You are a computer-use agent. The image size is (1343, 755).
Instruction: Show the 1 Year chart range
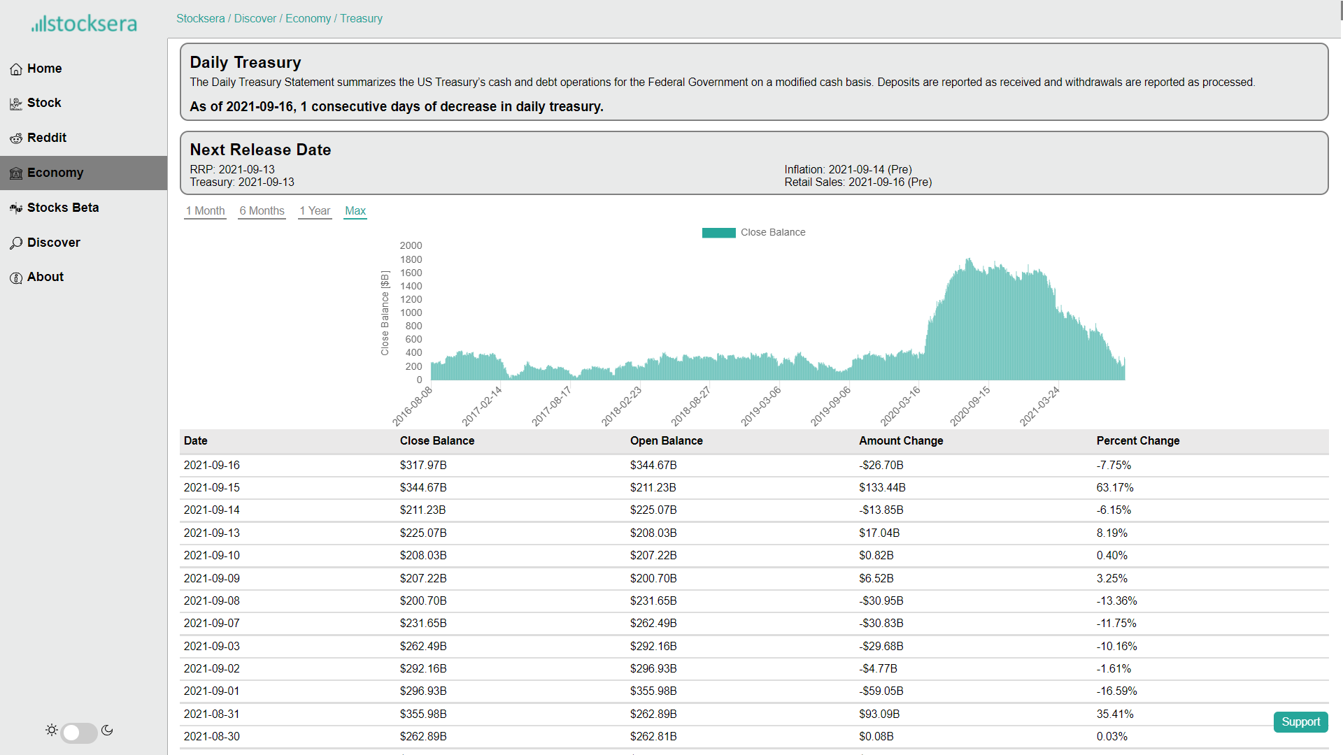(315, 211)
